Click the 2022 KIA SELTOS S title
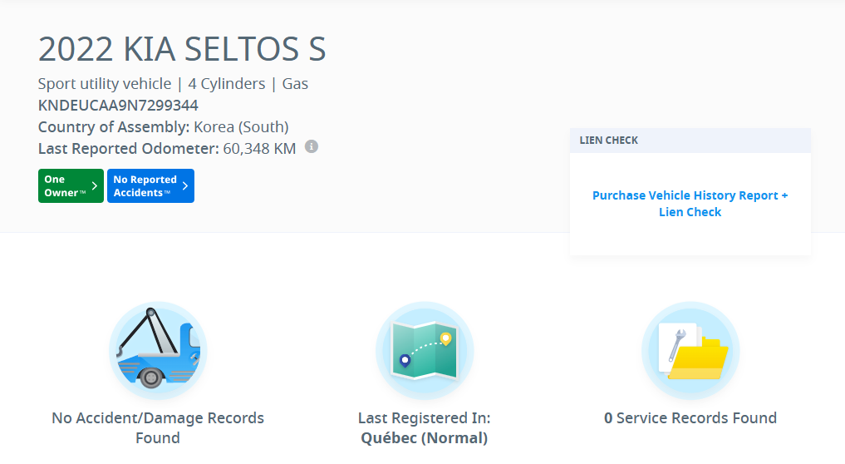The width and height of the screenshot is (845, 464). point(182,50)
